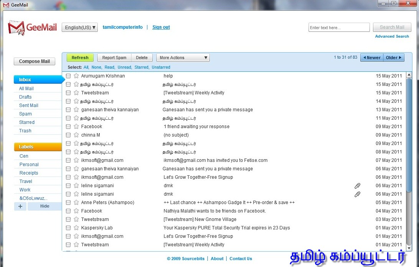Click the GeeMail logo

32,27
